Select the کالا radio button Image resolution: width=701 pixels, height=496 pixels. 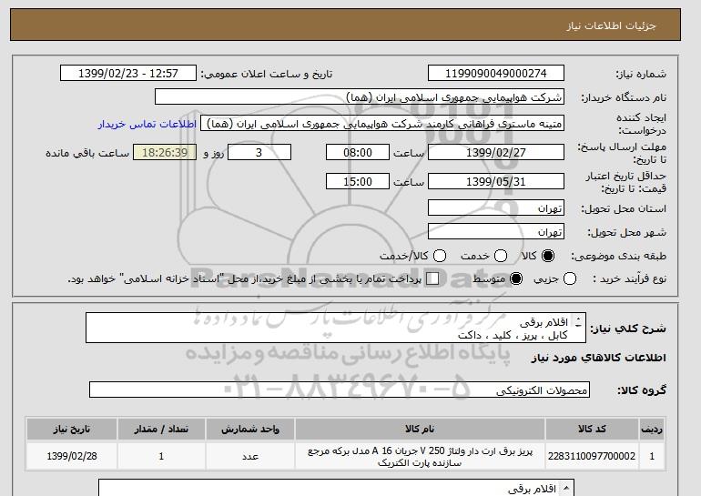(548, 256)
